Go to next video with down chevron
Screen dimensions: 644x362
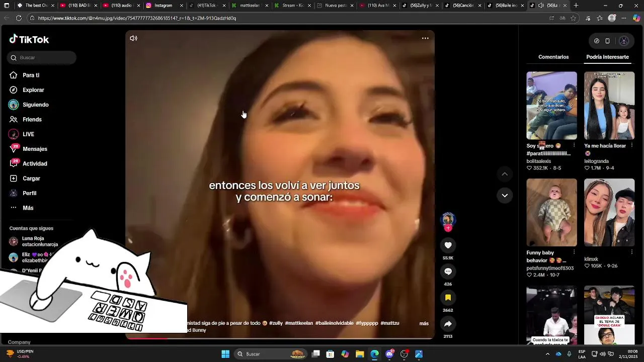click(505, 195)
